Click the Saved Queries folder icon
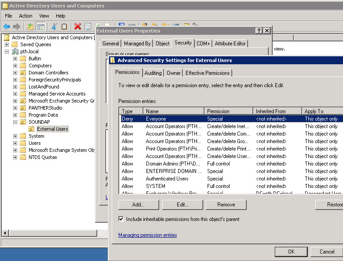Viewport: 343px width, 261px height. pos(15,44)
